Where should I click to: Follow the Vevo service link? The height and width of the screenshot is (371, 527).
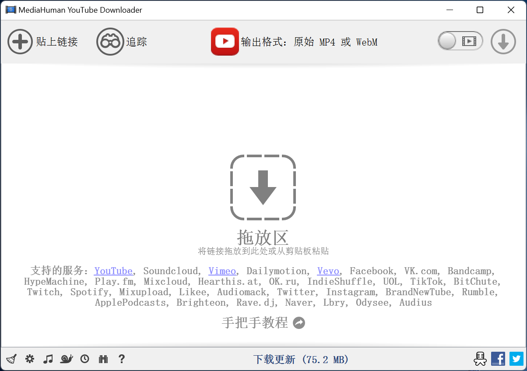[328, 271]
